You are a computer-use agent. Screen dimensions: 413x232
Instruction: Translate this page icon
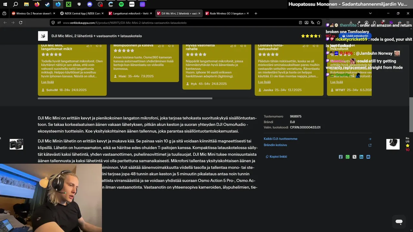[x=312, y=23]
